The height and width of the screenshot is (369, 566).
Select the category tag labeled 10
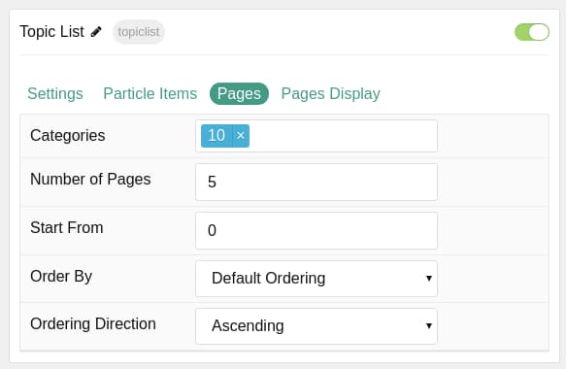click(216, 136)
